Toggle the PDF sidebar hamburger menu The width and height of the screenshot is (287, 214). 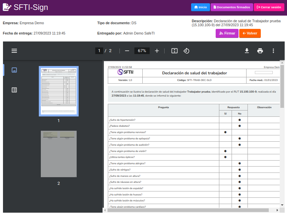point(14,51)
